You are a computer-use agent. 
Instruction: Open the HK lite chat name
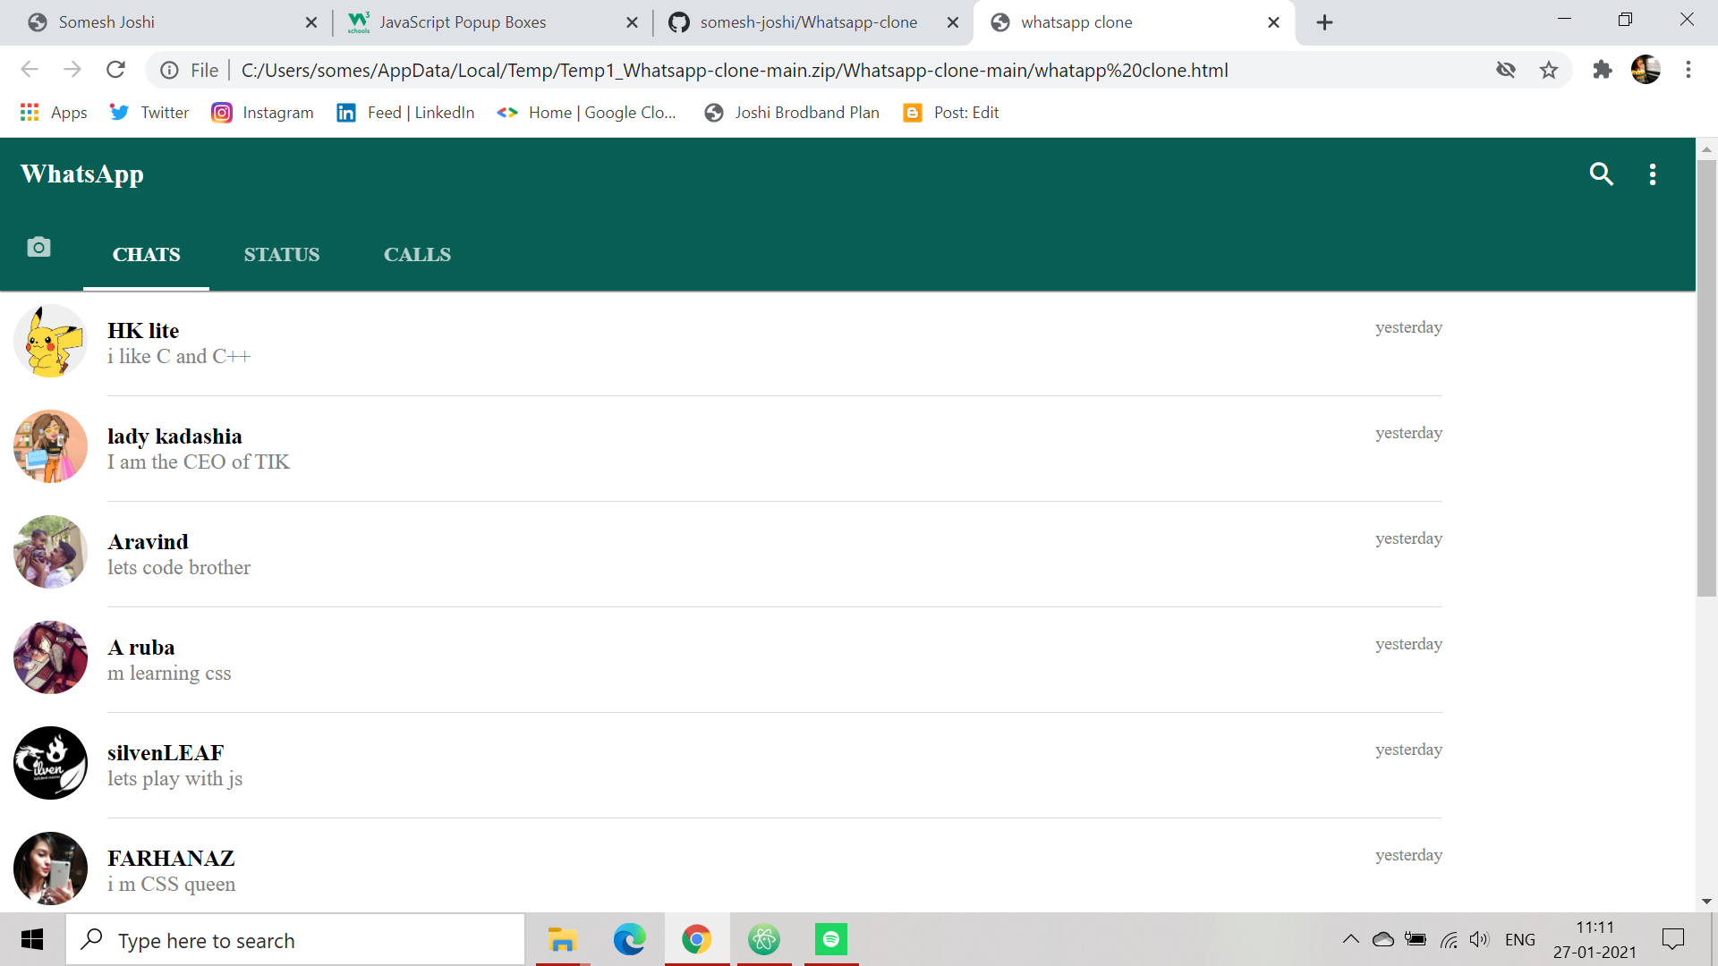[143, 331]
